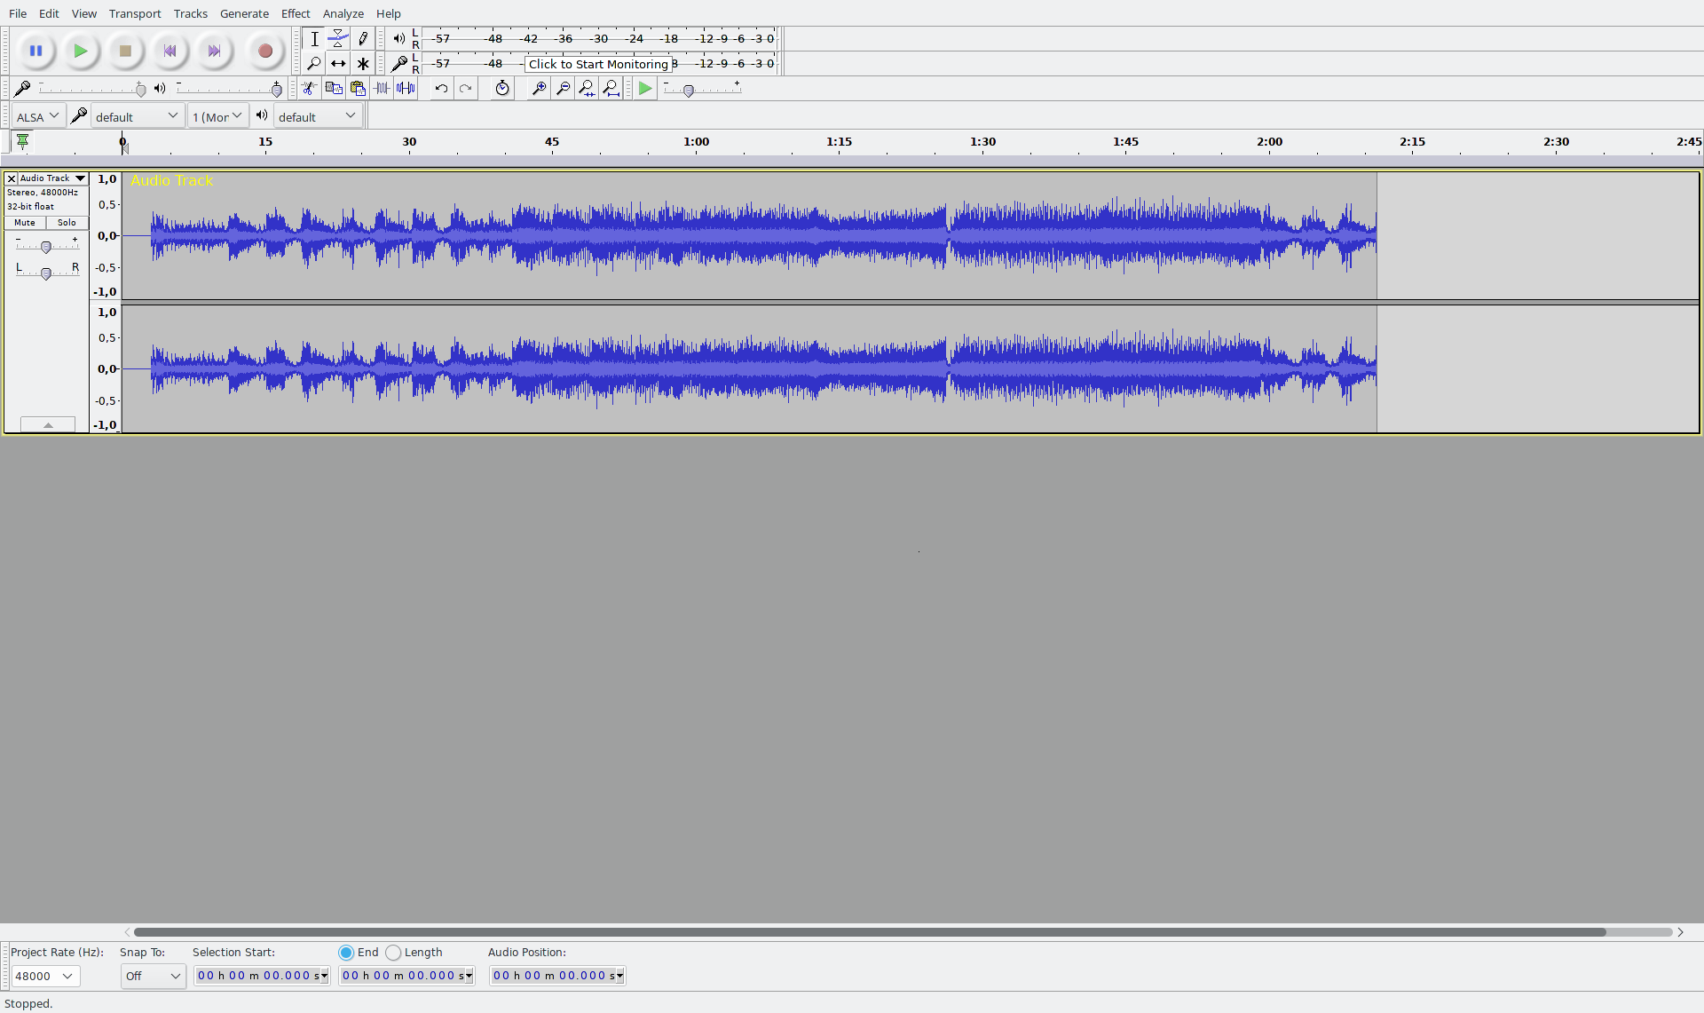Click the playback volume slider
This screenshot has height=1013, width=1704.
[228, 88]
